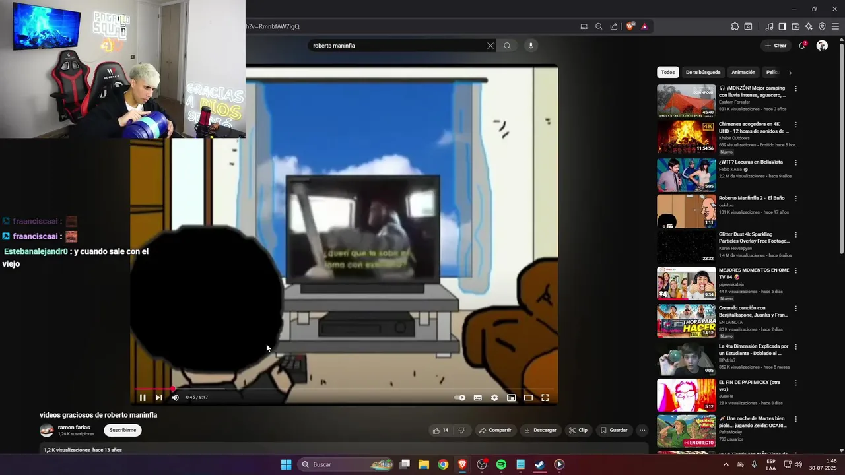The width and height of the screenshot is (845, 475).
Task: Switch to miniplayer mode
Action: [511, 398]
